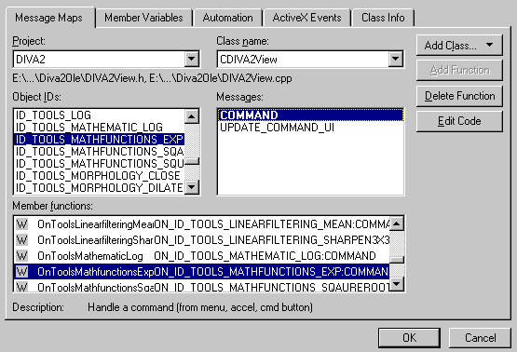Click the OK button
The image size is (517, 352).
409,338
